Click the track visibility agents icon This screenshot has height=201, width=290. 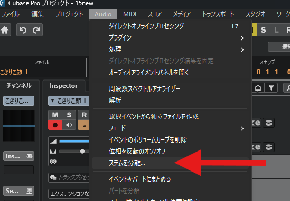click(258, 88)
